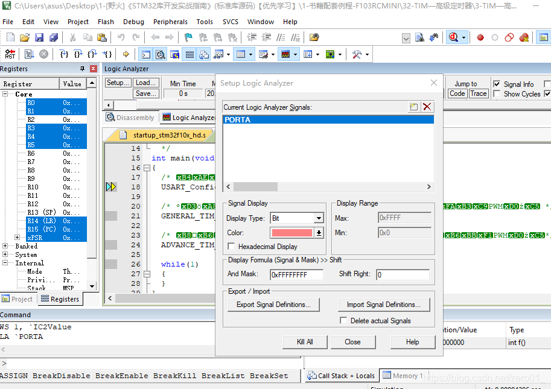Click the salmon color swatch
Viewport: 551px width, 389px height.
click(291, 233)
